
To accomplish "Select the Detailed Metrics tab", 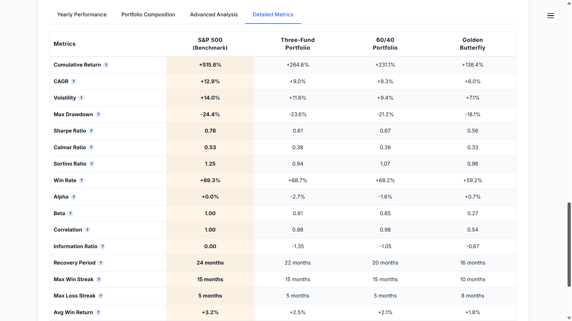I will click(x=273, y=15).
